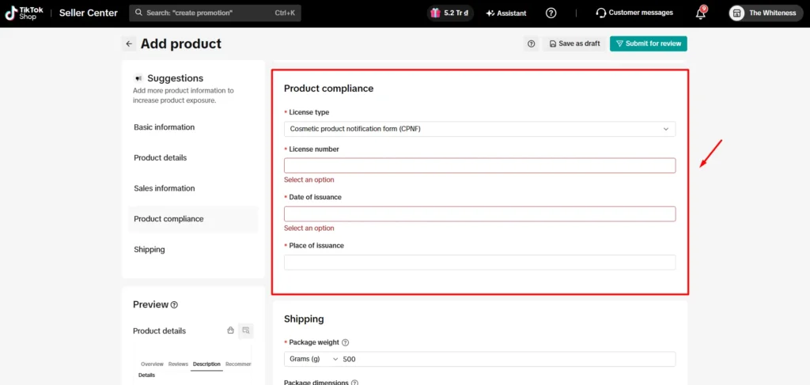Viewport: 810px width, 385px height.
Task: Click the Suggestions megaphone icon
Action: (x=138, y=78)
